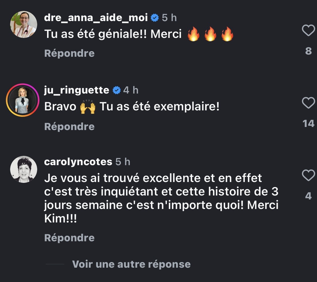Tap the carolyncotes username
Viewport: 317px width, 282px height.
(x=78, y=162)
